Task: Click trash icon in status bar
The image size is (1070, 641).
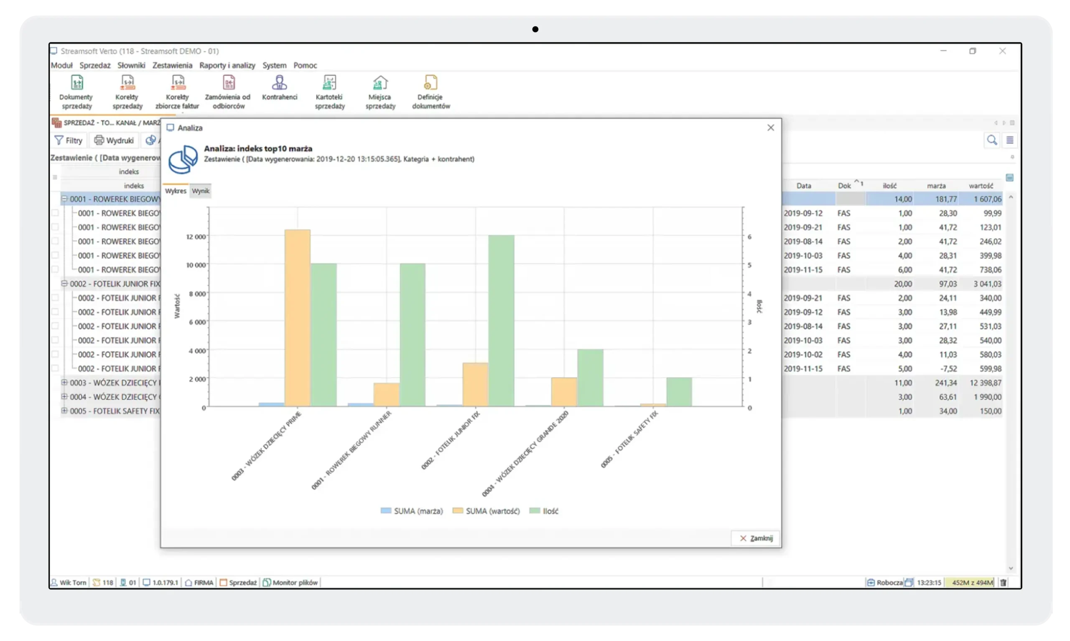Action: [1004, 582]
